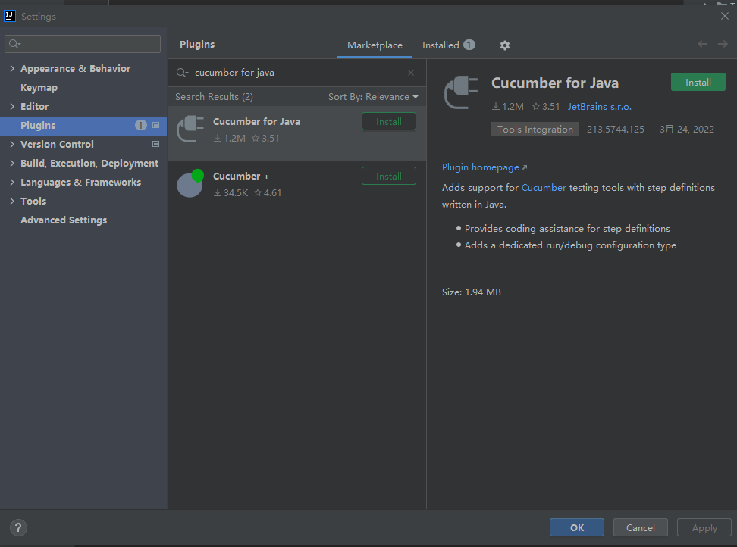
Task: Click the settings search field
Action: tap(82, 43)
